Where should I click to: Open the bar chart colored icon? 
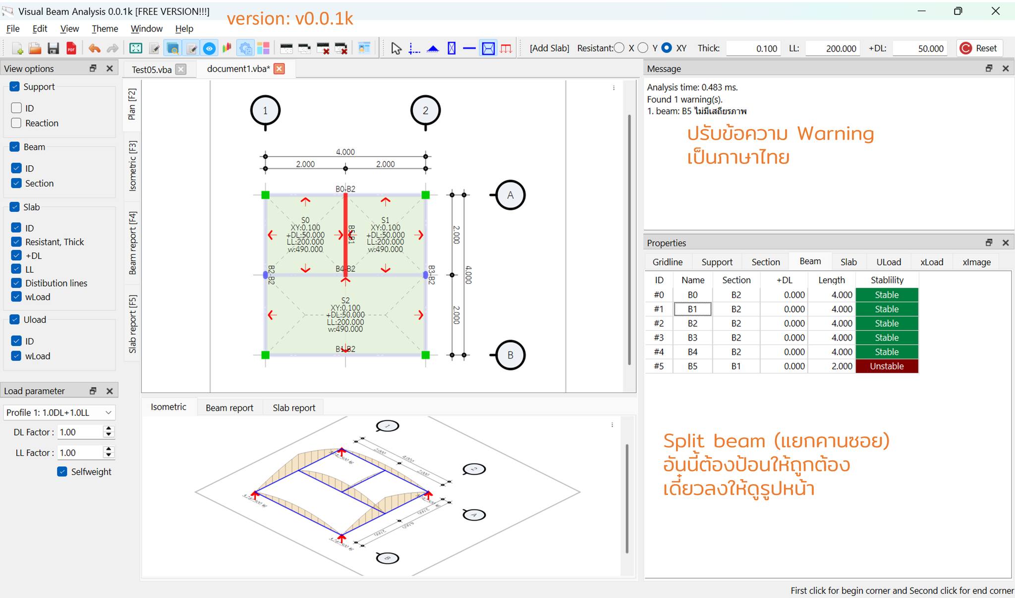[227, 49]
